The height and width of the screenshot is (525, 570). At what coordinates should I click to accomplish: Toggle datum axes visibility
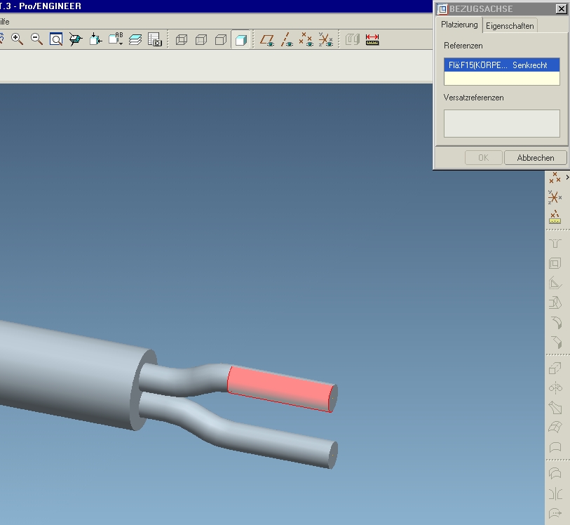287,39
